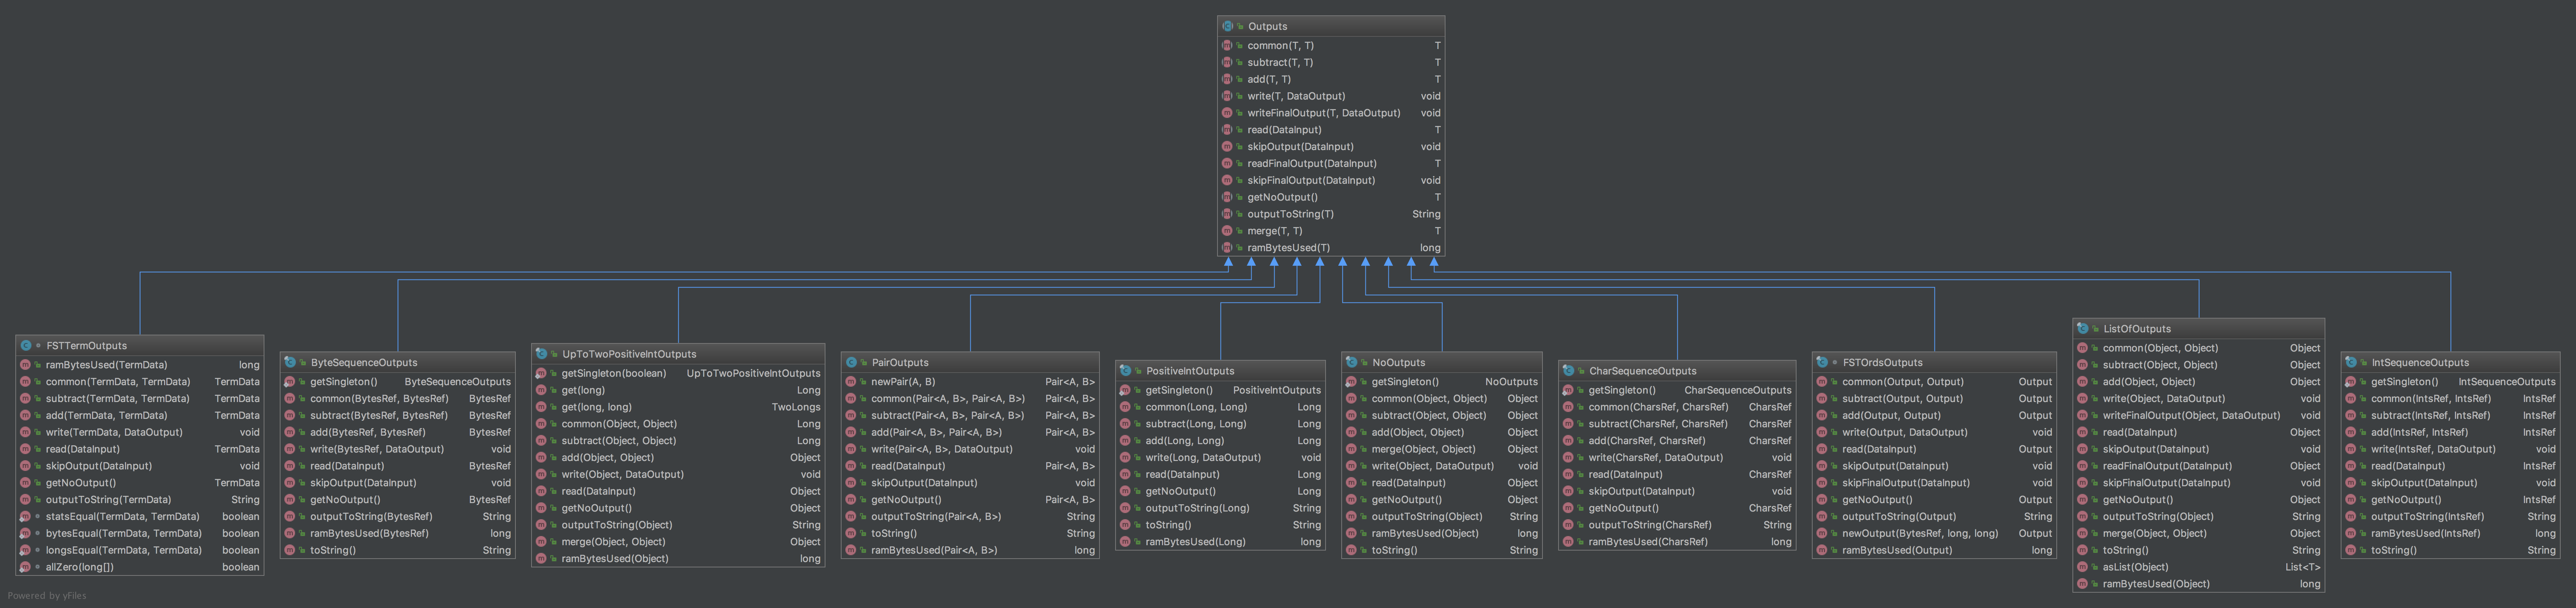Select readFinalOutput(DataInput) in Outputs
Screen dimensions: 2576x608
click(x=1312, y=164)
